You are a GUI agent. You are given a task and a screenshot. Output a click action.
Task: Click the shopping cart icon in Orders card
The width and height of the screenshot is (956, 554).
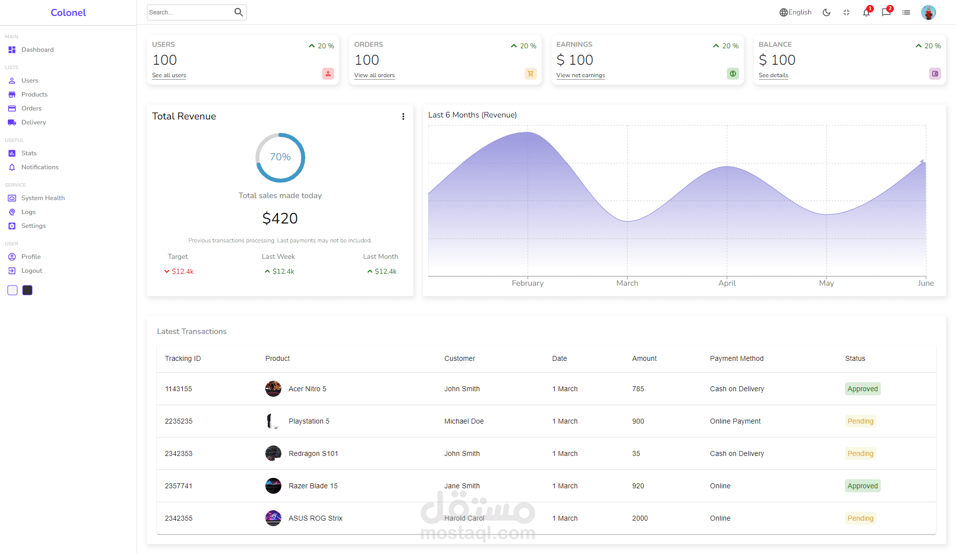point(530,74)
